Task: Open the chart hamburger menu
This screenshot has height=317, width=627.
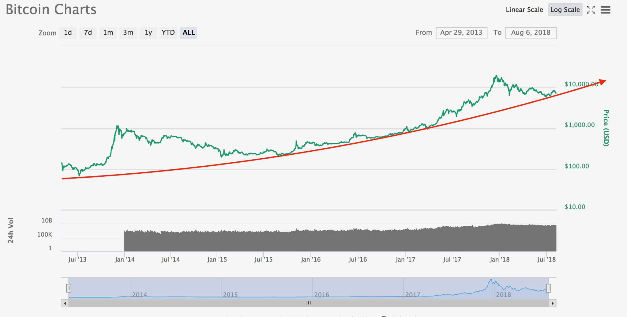Action: click(605, 10)
